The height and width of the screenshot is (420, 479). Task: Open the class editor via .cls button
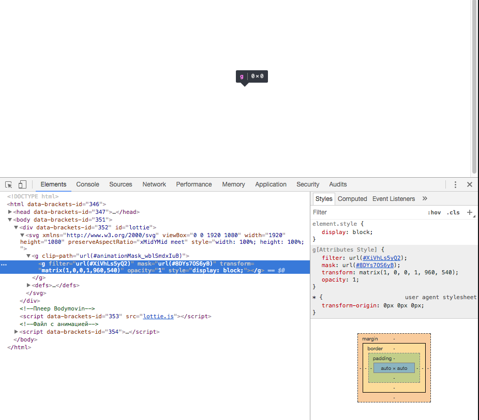(453, 212)
